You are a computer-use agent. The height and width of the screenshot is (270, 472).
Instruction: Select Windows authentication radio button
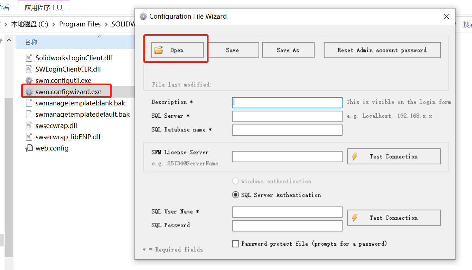236,181
